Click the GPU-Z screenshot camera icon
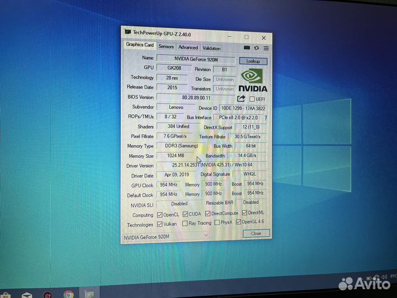 [x=247, y=47]
